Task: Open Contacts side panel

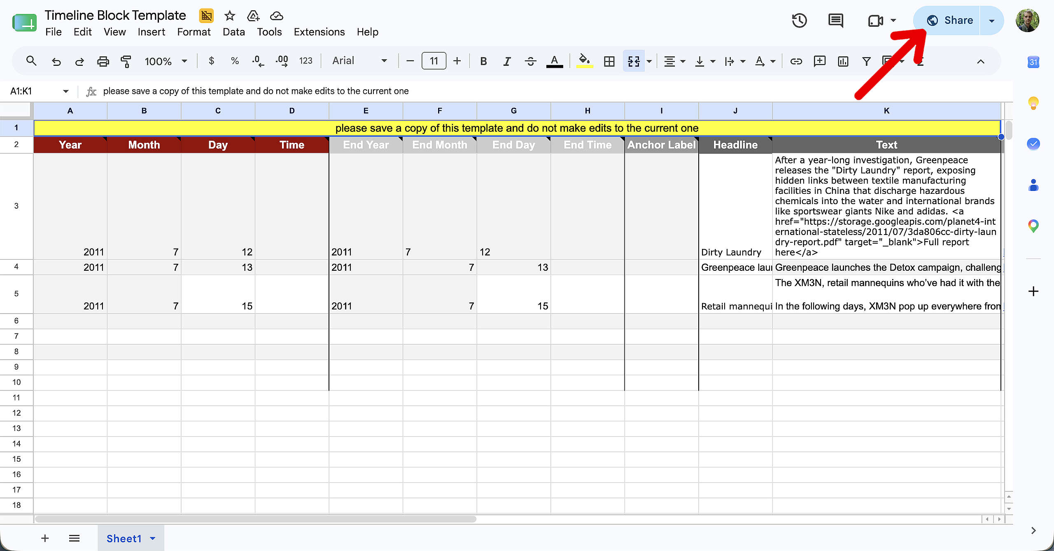Action: (1033, 185)
